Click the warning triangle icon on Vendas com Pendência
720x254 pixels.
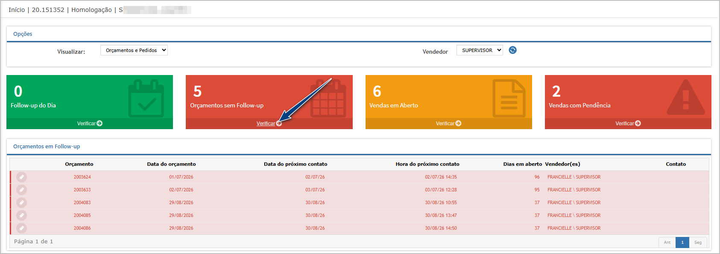click(x=686, y=97)
